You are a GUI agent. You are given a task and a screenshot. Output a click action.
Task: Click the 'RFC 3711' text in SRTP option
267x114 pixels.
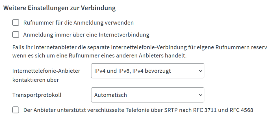(205, 110)
